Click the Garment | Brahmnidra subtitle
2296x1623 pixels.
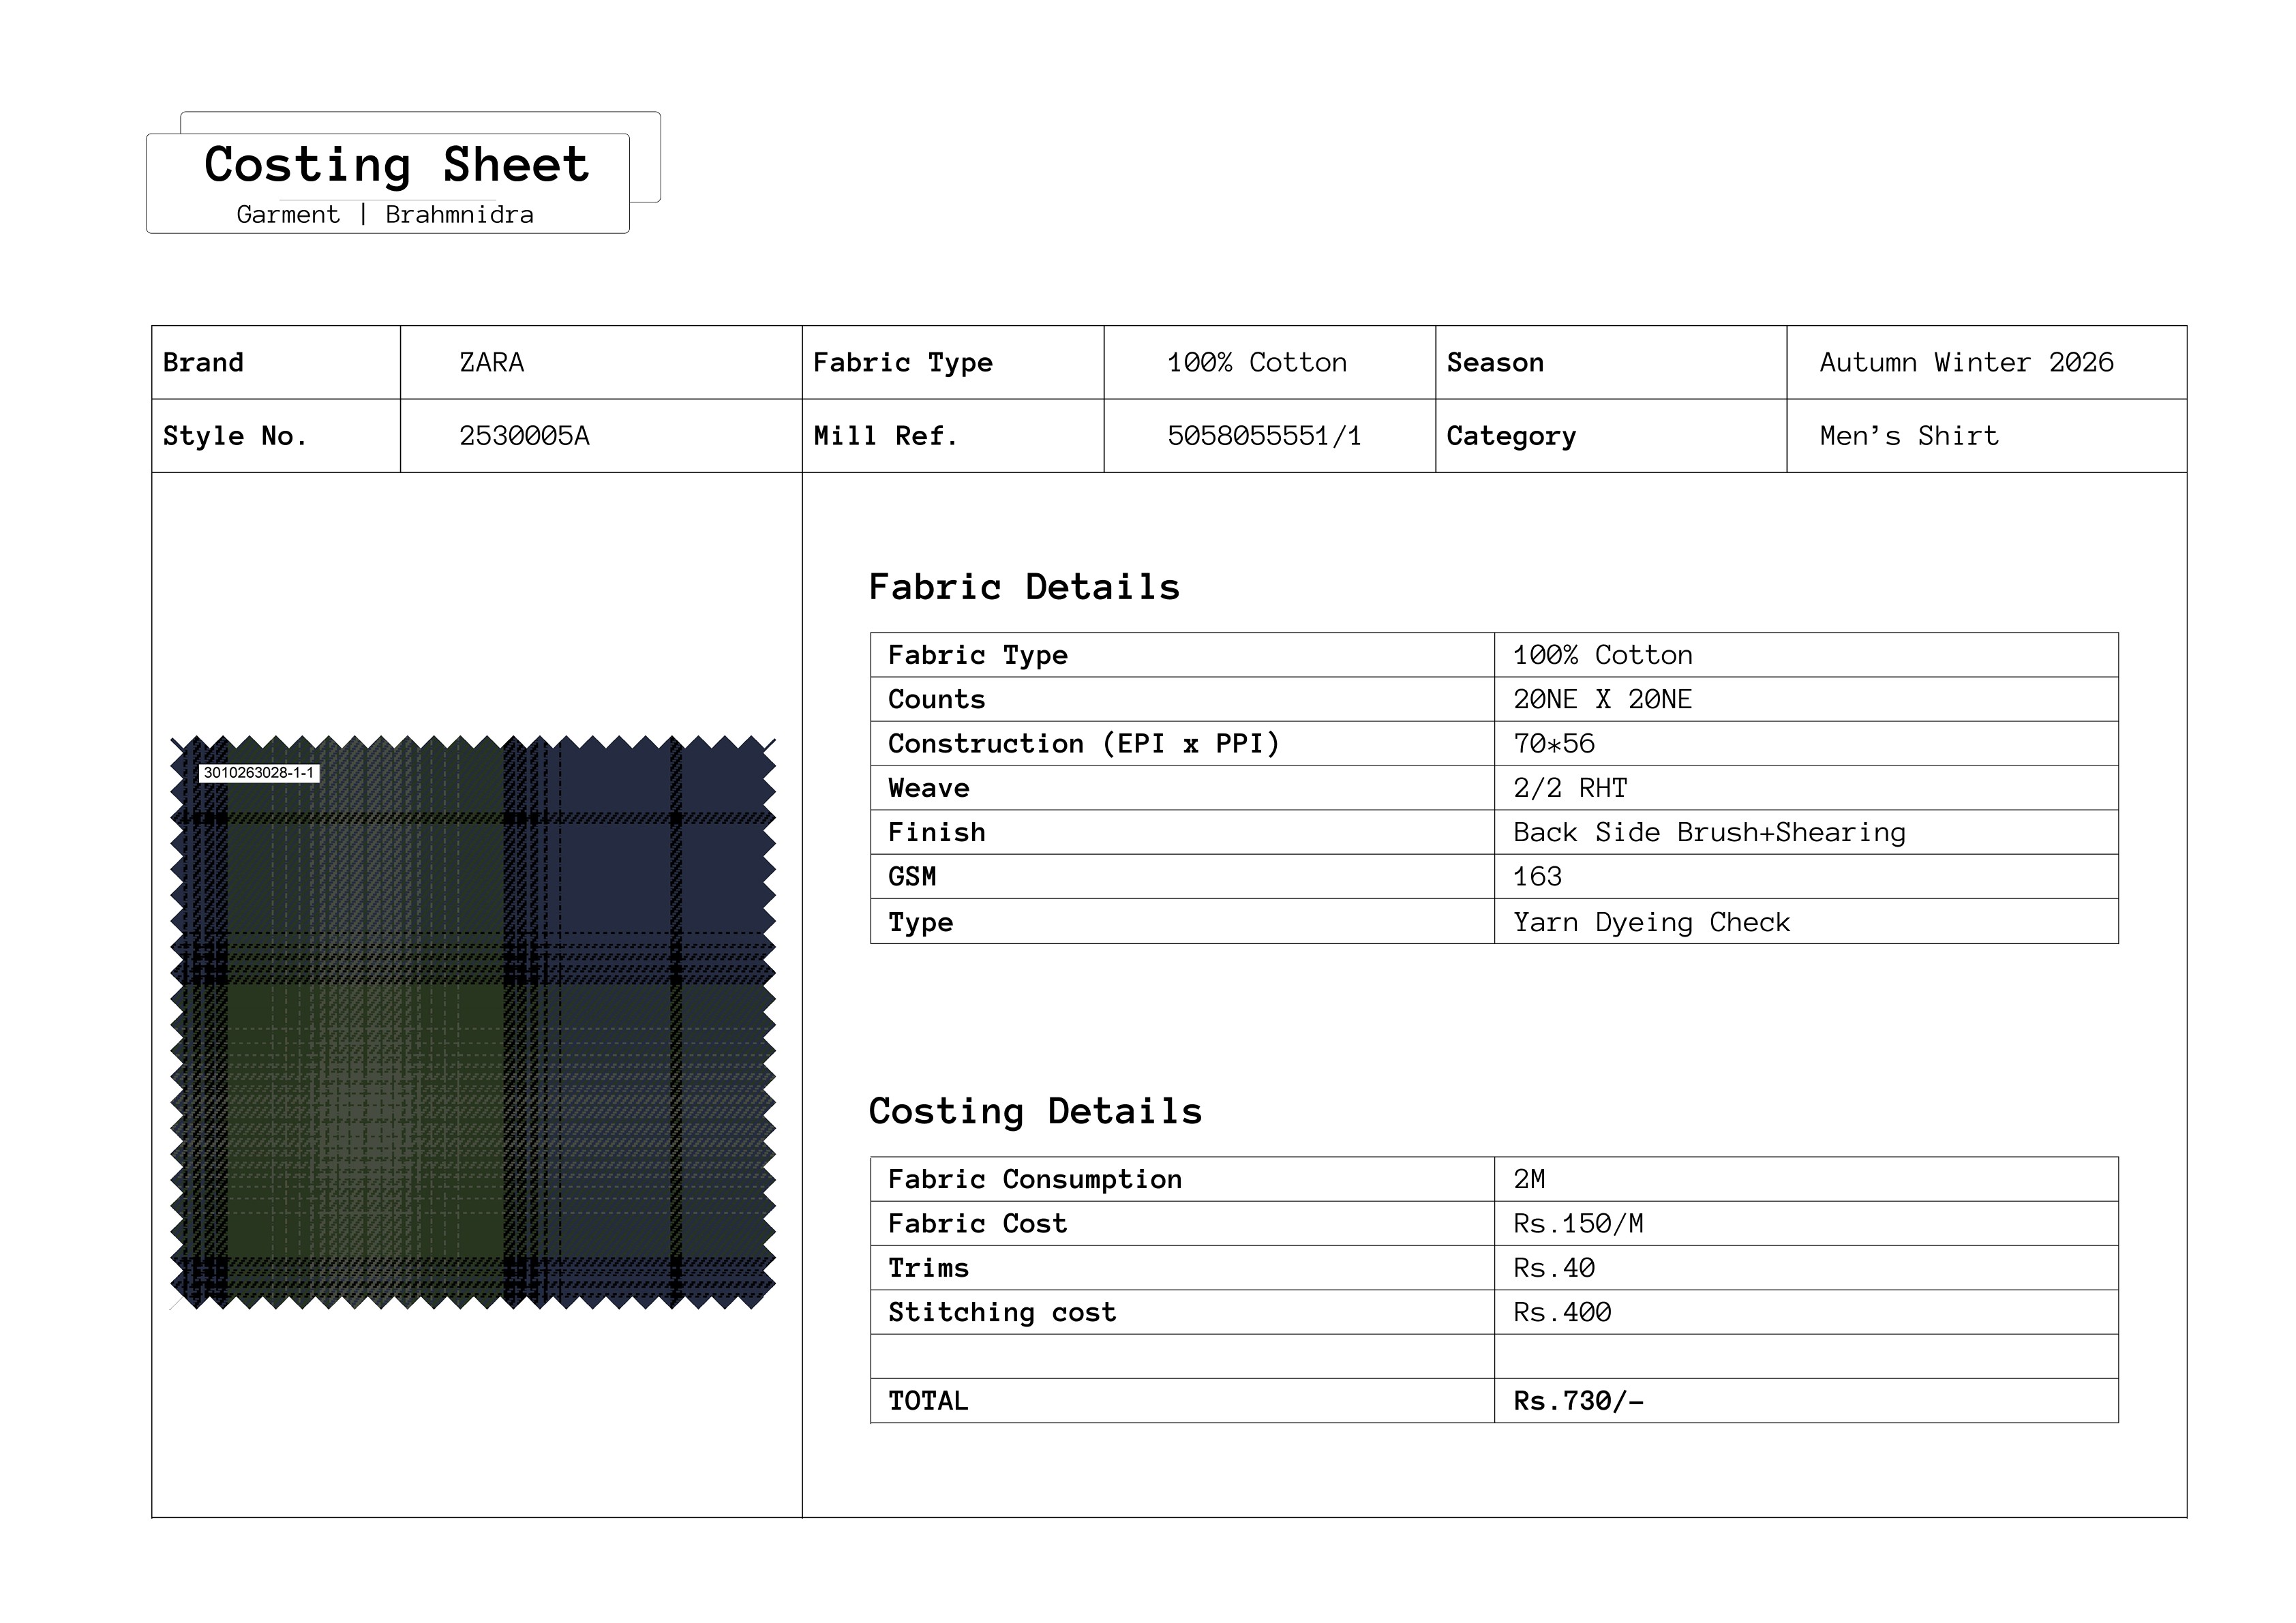[x=385, y=215]
